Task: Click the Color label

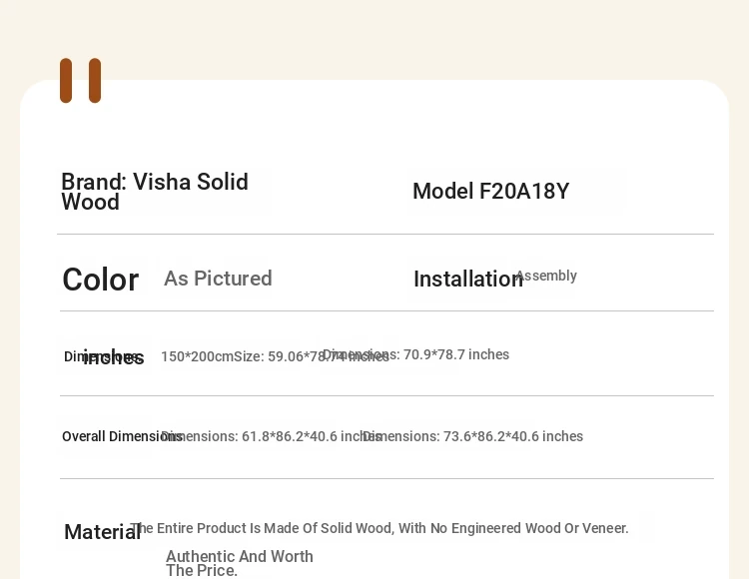Action: point(101,280)
